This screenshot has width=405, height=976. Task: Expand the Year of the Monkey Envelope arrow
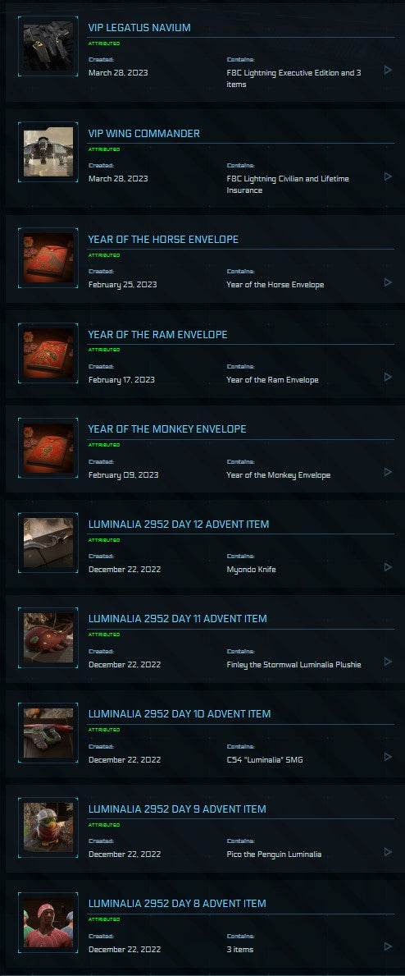coord(388,472)
